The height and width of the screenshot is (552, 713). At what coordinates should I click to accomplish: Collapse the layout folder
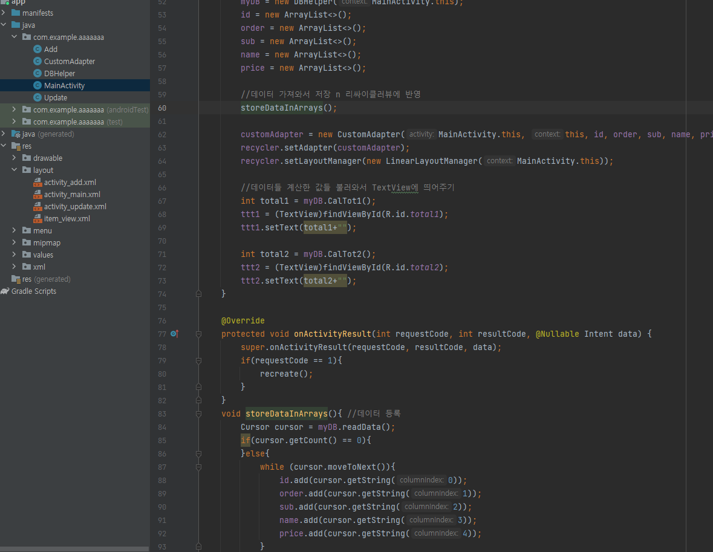(x=14, y=170)
